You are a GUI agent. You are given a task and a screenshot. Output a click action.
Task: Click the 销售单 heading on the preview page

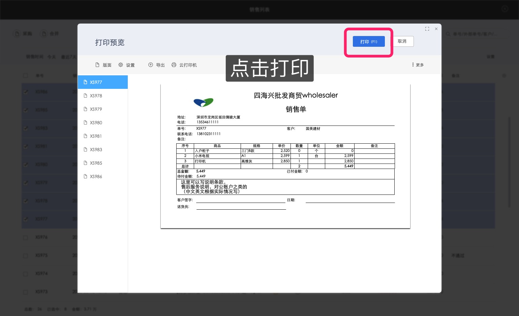tap(296, 109)
